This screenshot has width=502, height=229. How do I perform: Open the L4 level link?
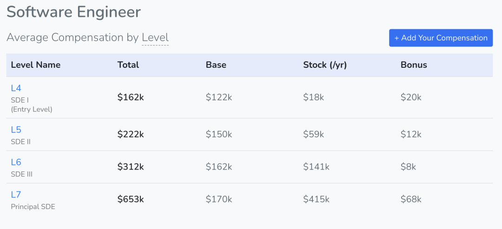pos(16,88)
